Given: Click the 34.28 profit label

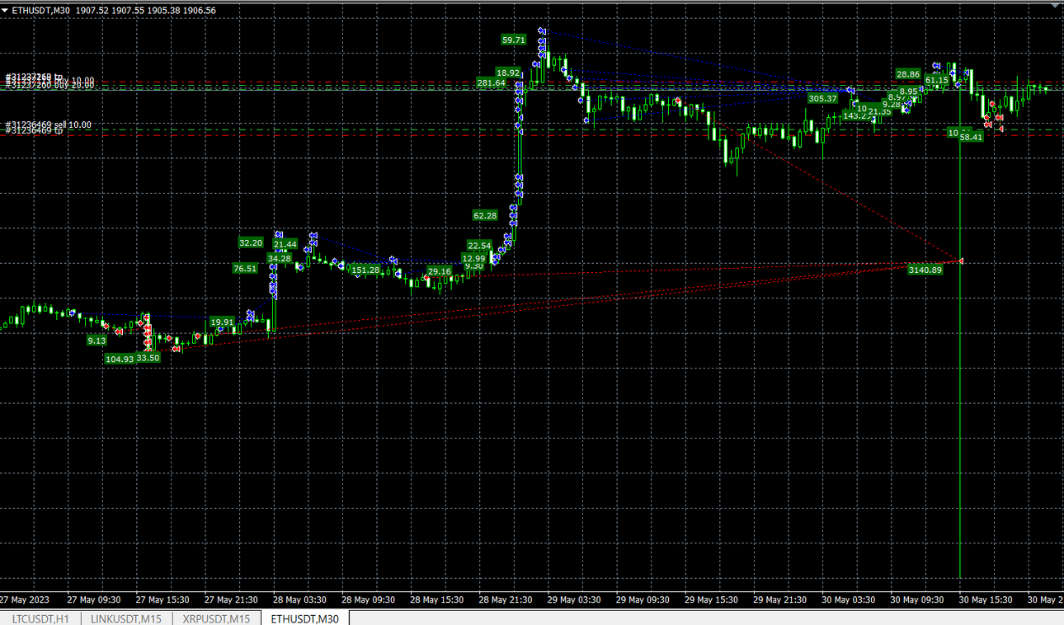Looking at the screenshot, I should 280,258.
